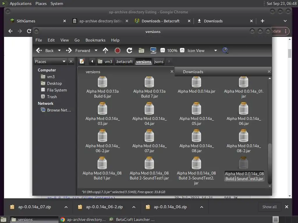Toggle the text location edit button
This screenshot has width=298, height=223.
[x=82, y=62]
